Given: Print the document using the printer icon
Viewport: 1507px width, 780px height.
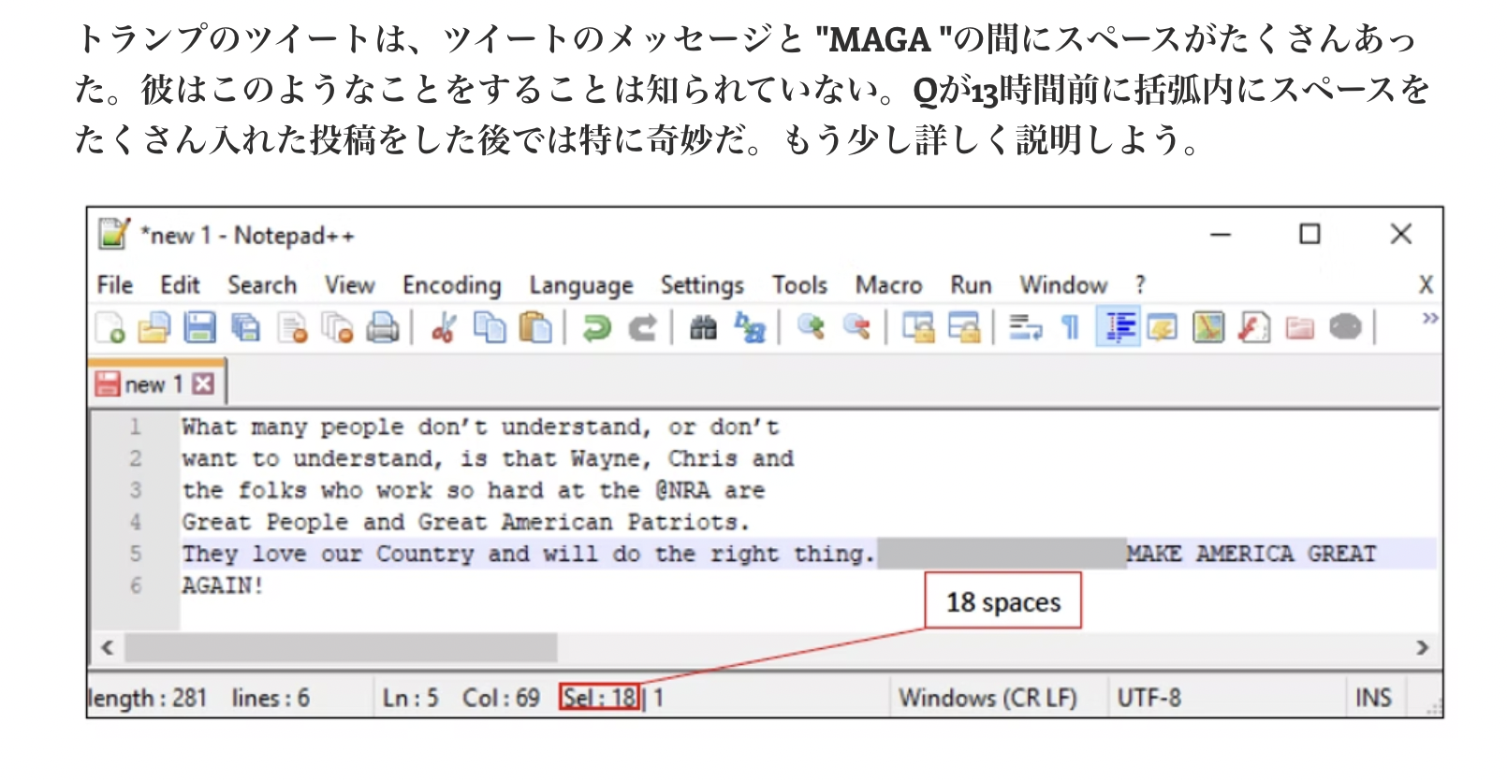Looking at the screenshot, I should point(382,327).
